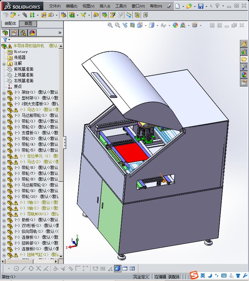The height and width of the screenshot is (281, 249).
Task: Click the Mate (paperclip) tool
Action: click(25, 15)
